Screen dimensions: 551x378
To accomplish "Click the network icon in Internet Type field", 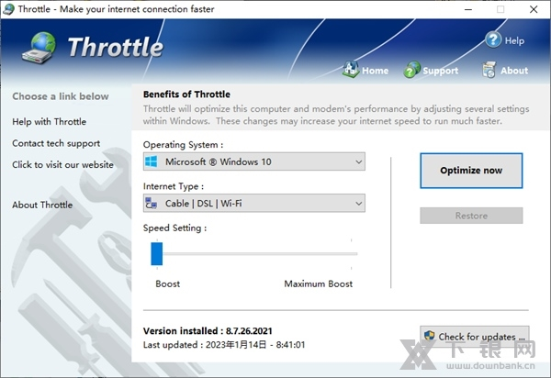I will (x=152, y=203).
